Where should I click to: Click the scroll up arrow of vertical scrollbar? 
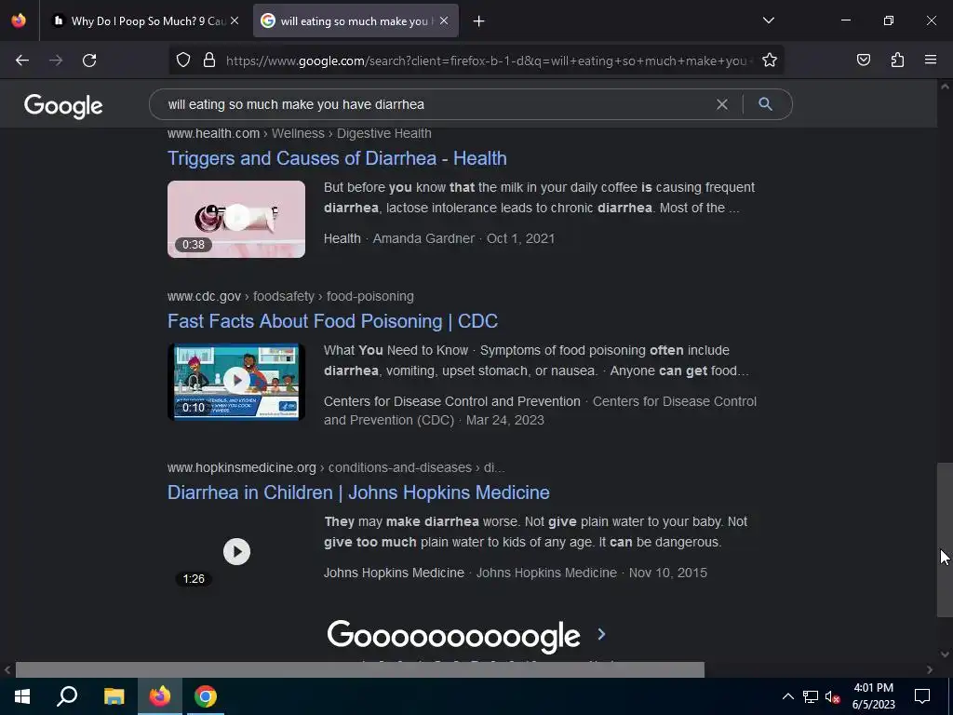[945, 87]
